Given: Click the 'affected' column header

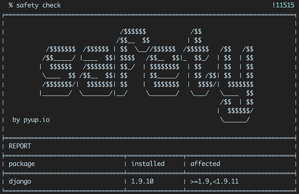Looking at the screenshot, I should [205, 164].
